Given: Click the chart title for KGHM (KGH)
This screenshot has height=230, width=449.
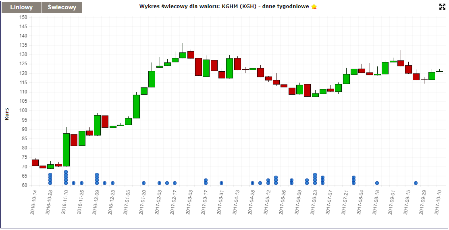Looking at the screenshot, I should [x=224, y=6].
